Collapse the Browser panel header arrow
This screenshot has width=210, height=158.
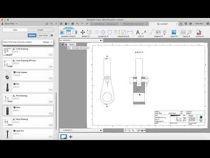tap(61, 40)
